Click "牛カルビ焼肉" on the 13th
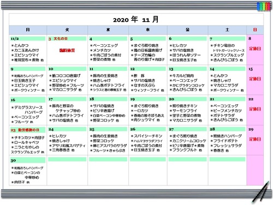 183,76
